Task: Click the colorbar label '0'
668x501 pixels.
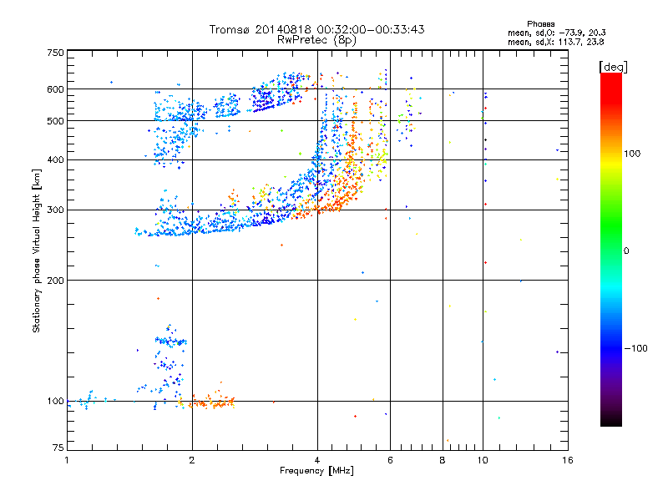Action: pos(626,251)
